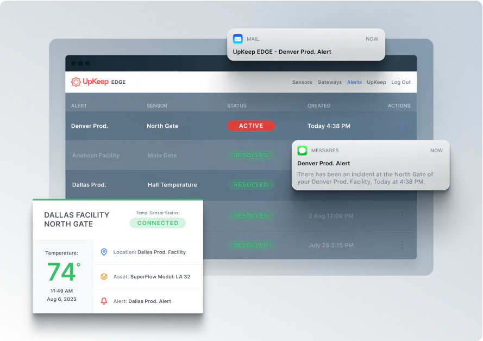483x341 pixels.
Task: Click the SENSOR column header
Action: 157,106
